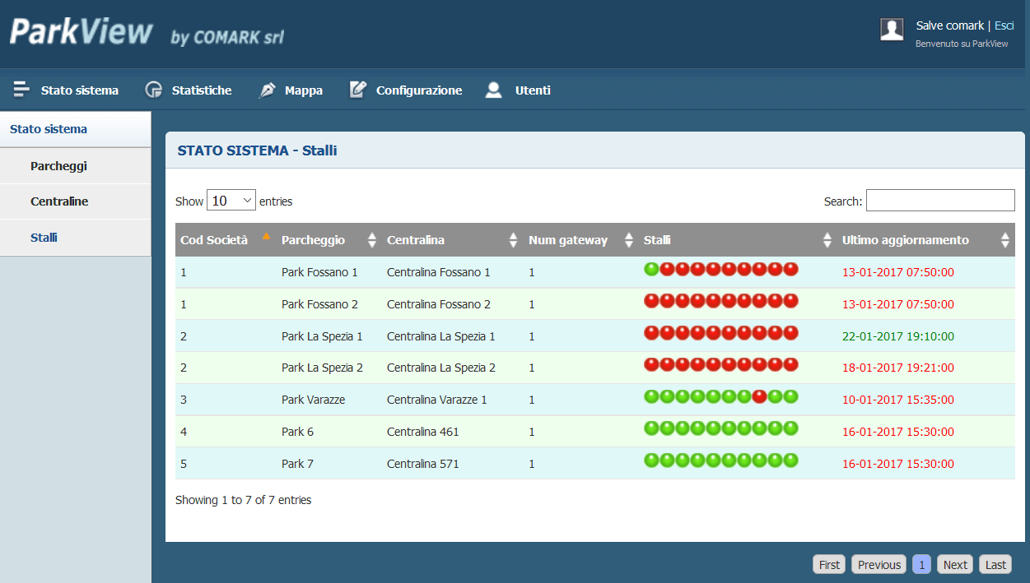1030x583 pixels.
Task: Click the Esci logout link
Action: tap(1004, 25)
